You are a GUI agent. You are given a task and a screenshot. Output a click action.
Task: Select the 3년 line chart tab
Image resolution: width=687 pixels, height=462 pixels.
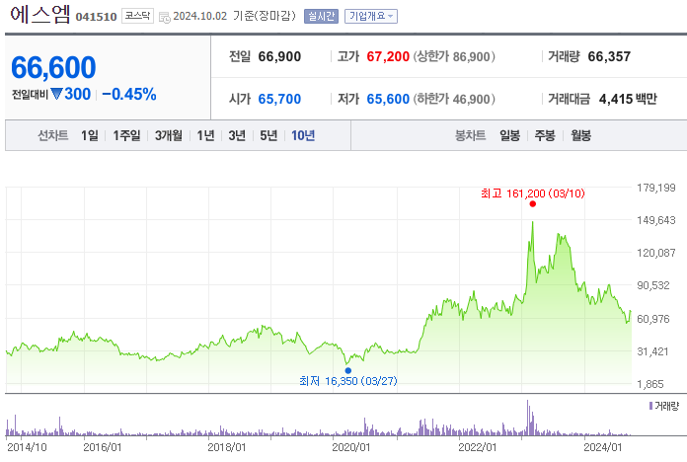237,135
